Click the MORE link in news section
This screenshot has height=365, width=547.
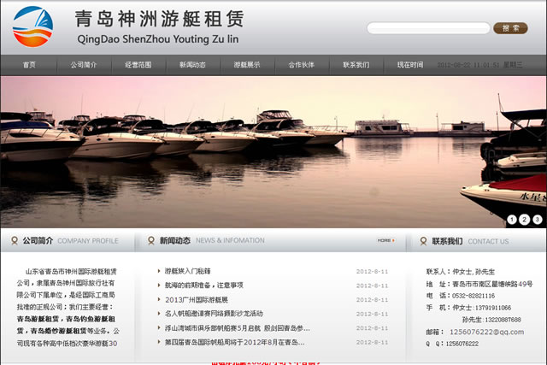tap(385, 240)
